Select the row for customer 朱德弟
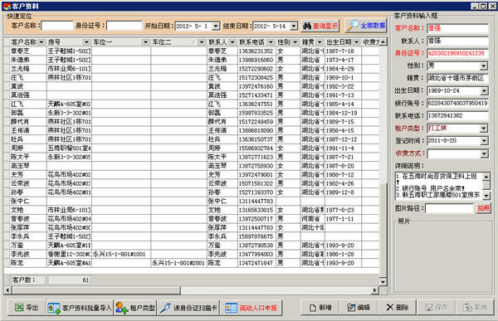498x321 pixels. (192, 60)
